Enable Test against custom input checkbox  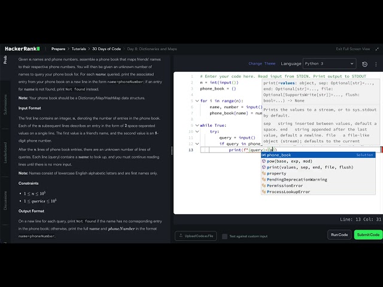[224, 236]
